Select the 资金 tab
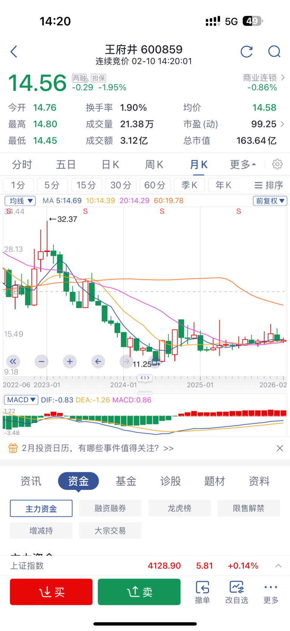 pos(79,481)
